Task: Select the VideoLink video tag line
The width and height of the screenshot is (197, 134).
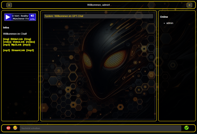Action: click(x=19, y=42)
